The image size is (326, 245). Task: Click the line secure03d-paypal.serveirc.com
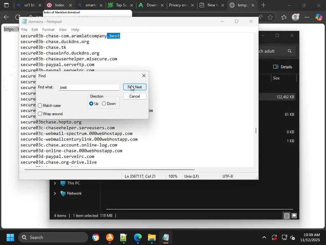click(x=57, y=156)
